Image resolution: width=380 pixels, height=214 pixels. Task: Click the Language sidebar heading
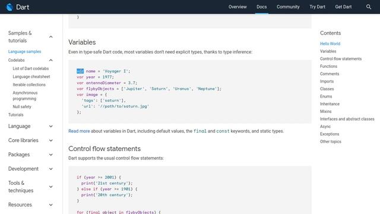[x=19, y=126]
